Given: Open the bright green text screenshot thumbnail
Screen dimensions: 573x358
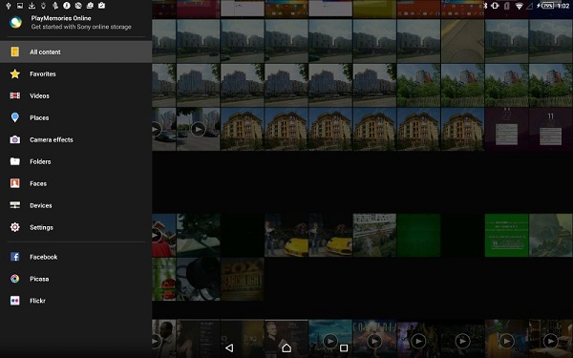Looking at the screenshot, I should [506, 235].
